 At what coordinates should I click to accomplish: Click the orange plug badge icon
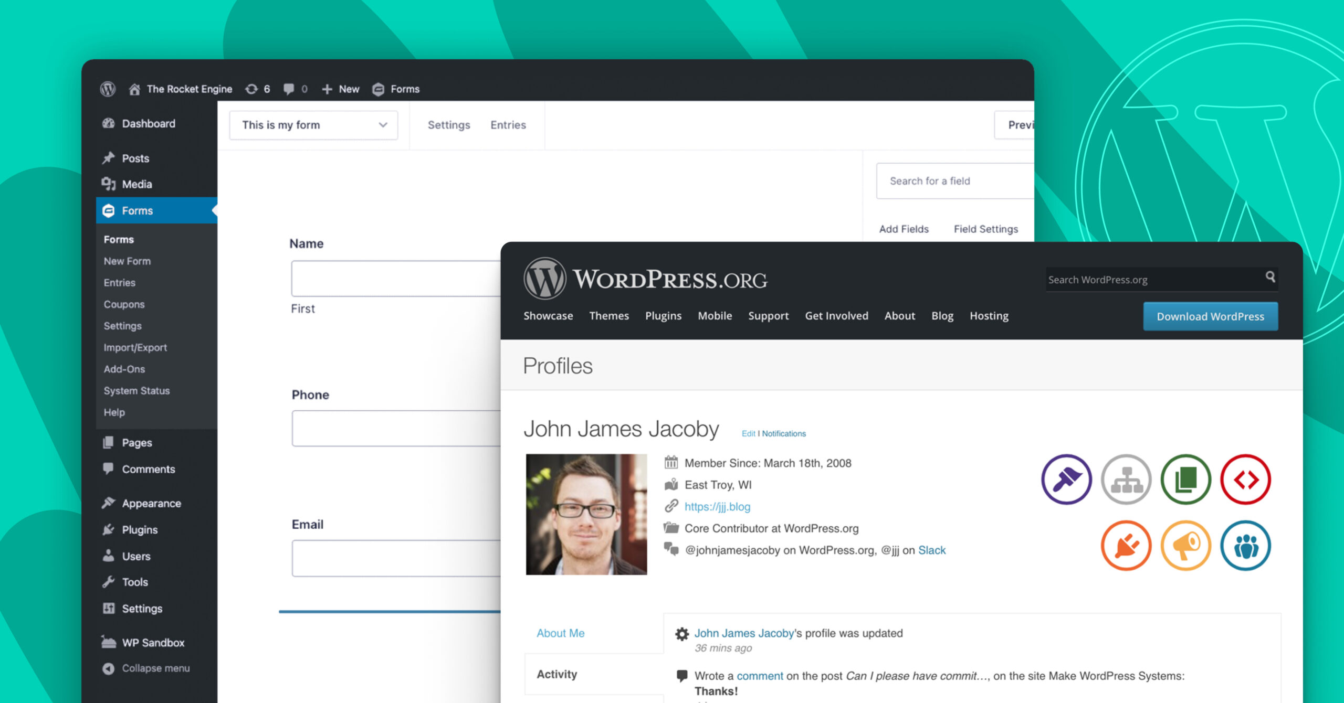[1126, 546]
